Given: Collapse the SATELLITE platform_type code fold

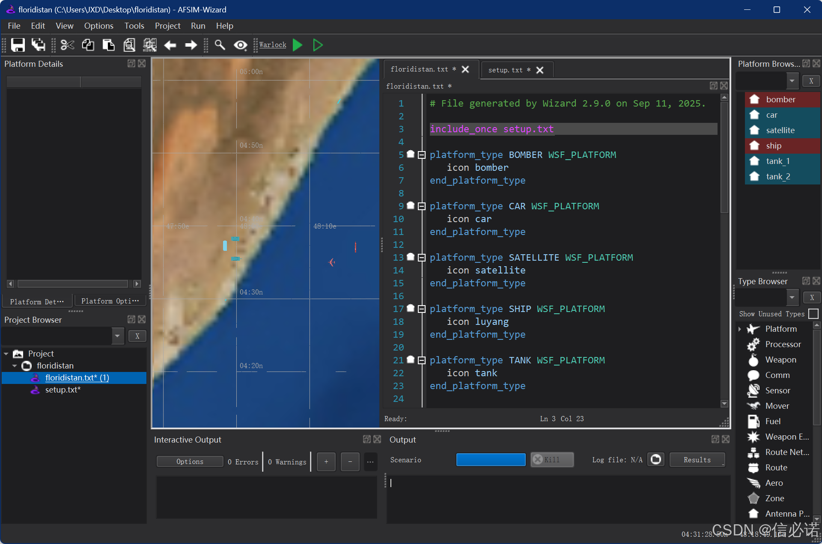Looking at the screenshot, I should (421, 258).
